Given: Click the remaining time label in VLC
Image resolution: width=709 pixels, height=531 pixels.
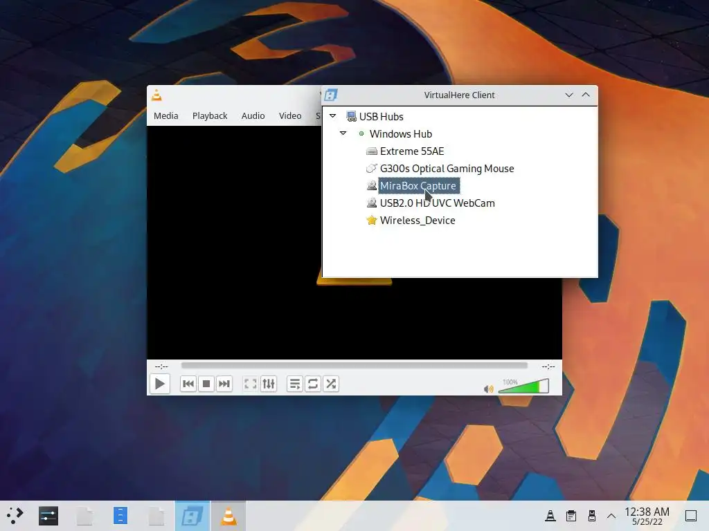Looking at the screenshot, I should point(548,366).
